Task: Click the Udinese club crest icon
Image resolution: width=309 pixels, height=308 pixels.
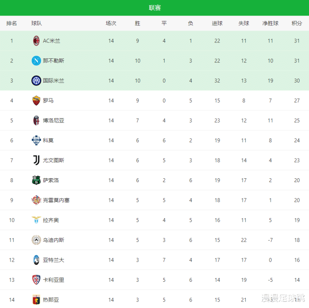Action: pyautogui.click(x=36, y=240)
